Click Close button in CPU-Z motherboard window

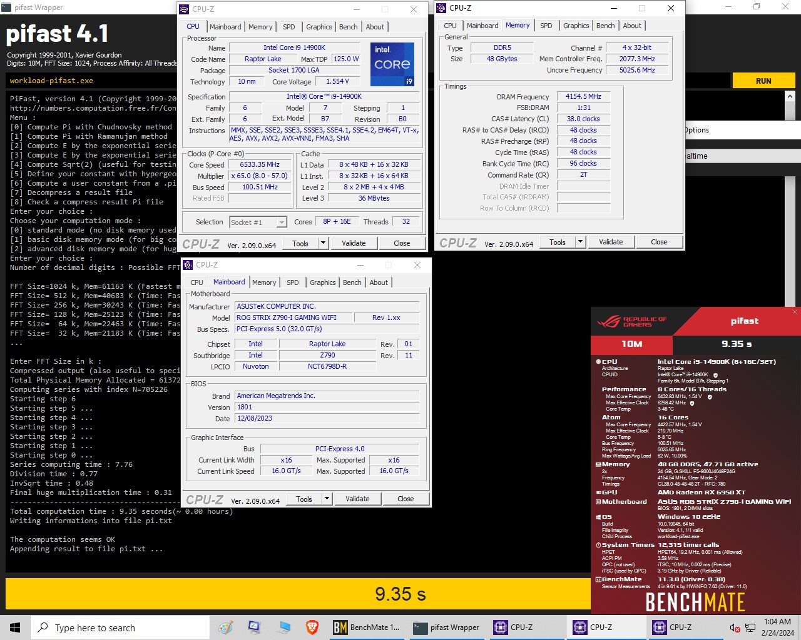coord(406,499)
